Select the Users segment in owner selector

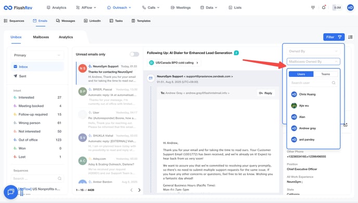301,74
